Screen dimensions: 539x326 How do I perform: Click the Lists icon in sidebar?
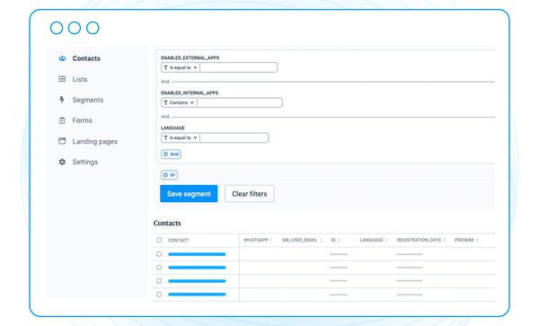(x=62, y=79)
